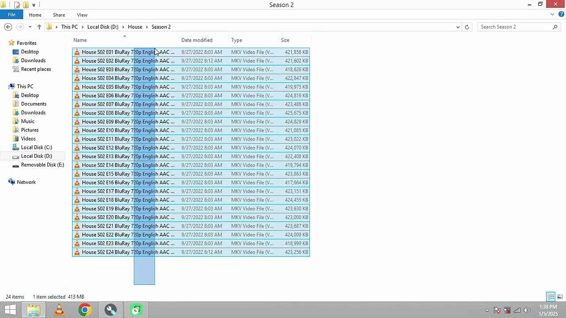Open Recent places in Favorites
The width and height of the screenshot is (566, 318).
[x=36, y=69]
